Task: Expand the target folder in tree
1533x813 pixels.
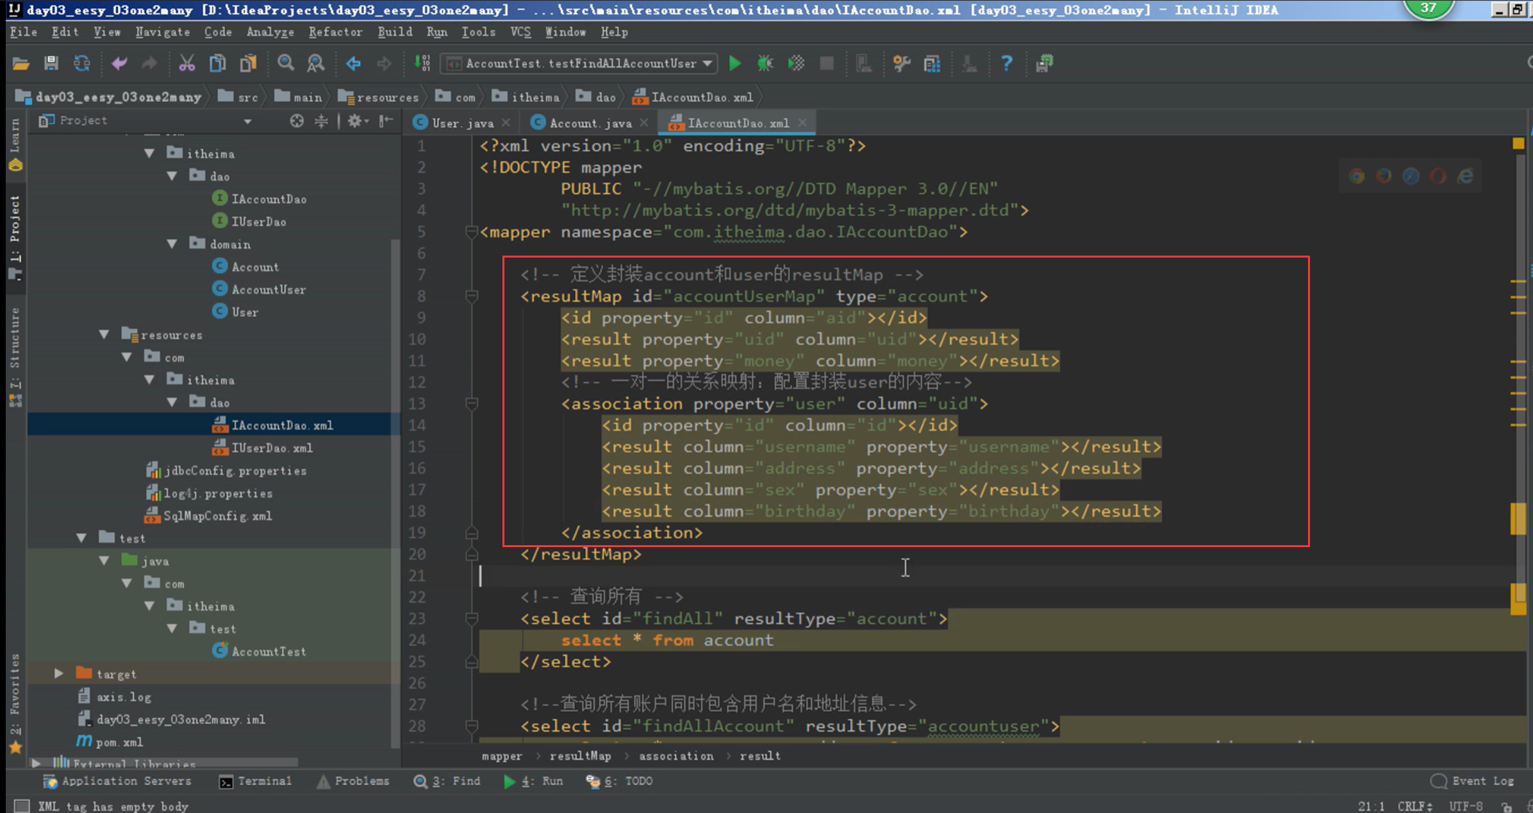Action: 59,673
